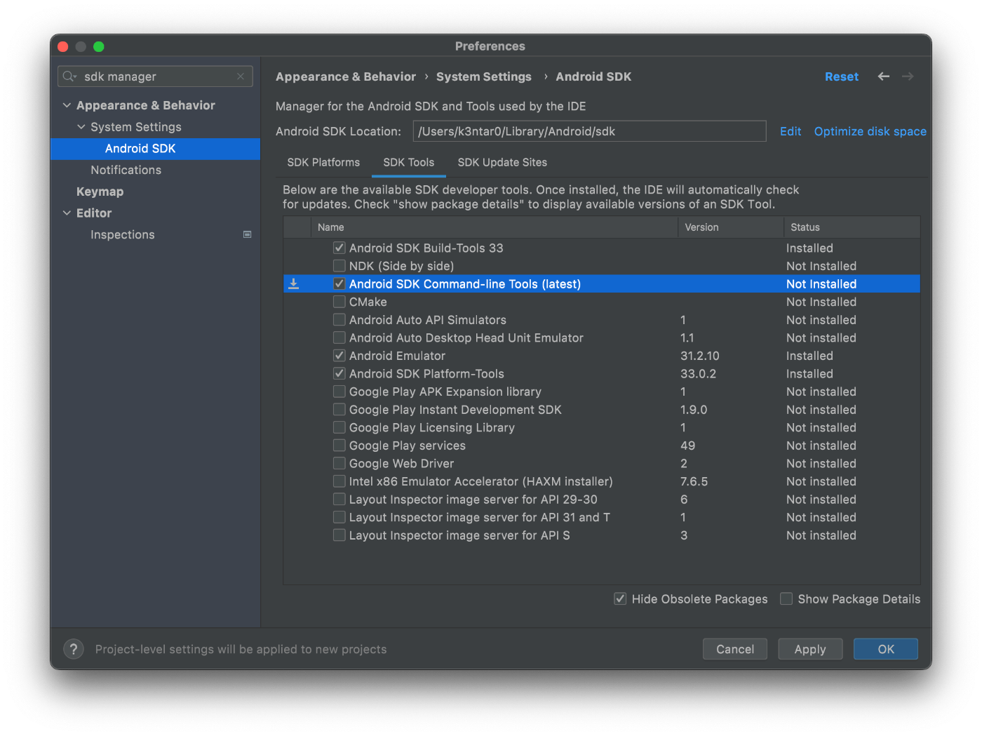Screen dimensions: 982x736
Task: Click the Apply button
Action: [x=810, y=649]
